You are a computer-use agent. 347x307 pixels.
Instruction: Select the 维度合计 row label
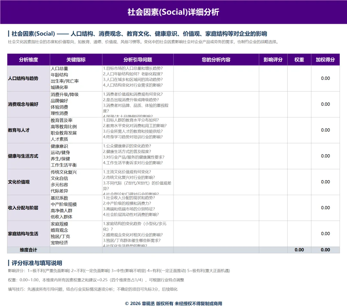pyautogui.click(x=29, y=250)
